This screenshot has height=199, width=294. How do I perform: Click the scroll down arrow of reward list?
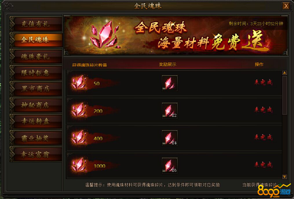click(x=284, y=176)
